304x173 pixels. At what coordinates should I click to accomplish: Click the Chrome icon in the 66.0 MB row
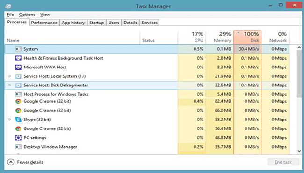[18, 110]
